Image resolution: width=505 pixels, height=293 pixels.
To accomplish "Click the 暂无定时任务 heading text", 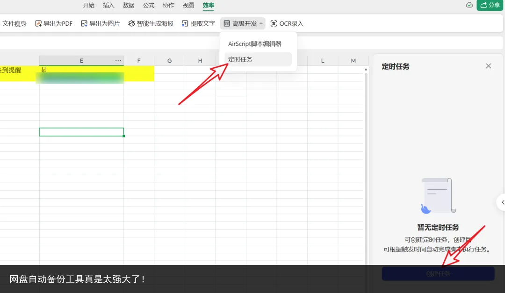I will pos(438,227).
